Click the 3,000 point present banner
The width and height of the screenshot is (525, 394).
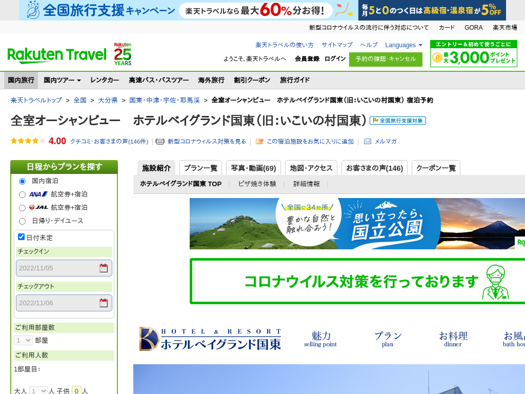point(473,53)
